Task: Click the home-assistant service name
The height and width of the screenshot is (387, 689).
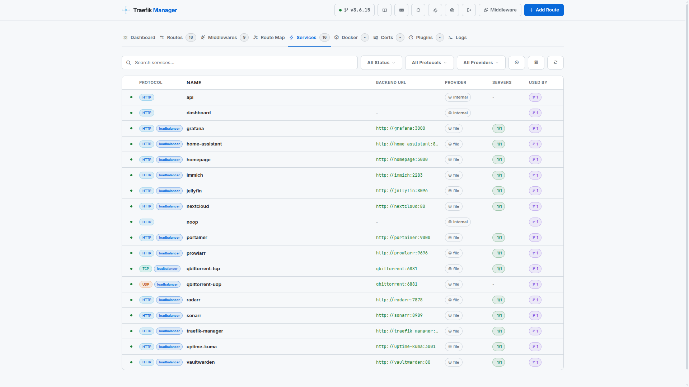Action: pyautogui.click(x=204, y=144)
